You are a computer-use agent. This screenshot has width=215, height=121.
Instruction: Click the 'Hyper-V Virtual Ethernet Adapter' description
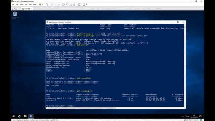[94, 98]
